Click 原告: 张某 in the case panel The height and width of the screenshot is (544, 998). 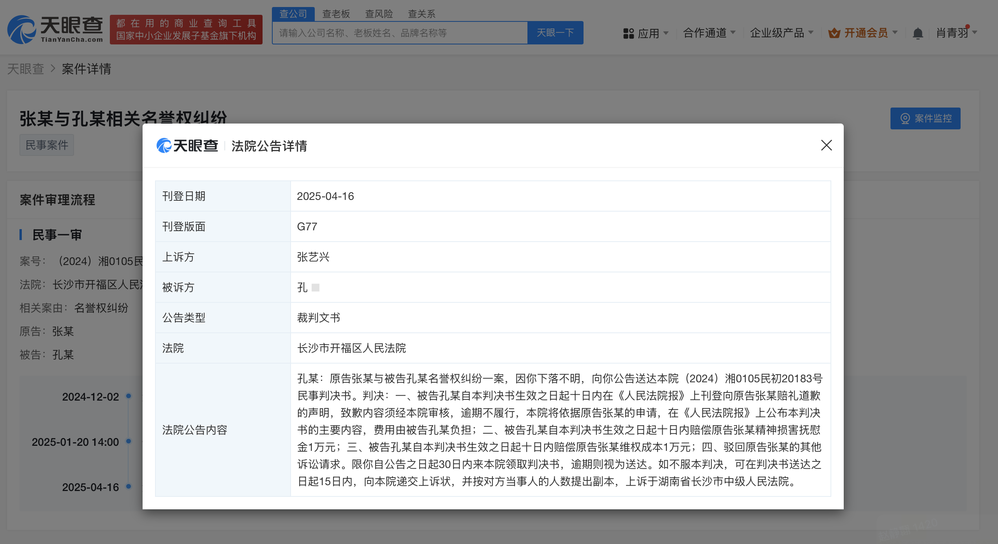[47, 331]
